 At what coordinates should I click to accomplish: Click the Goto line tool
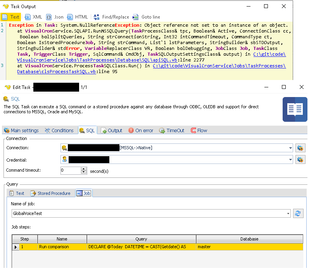146,17
